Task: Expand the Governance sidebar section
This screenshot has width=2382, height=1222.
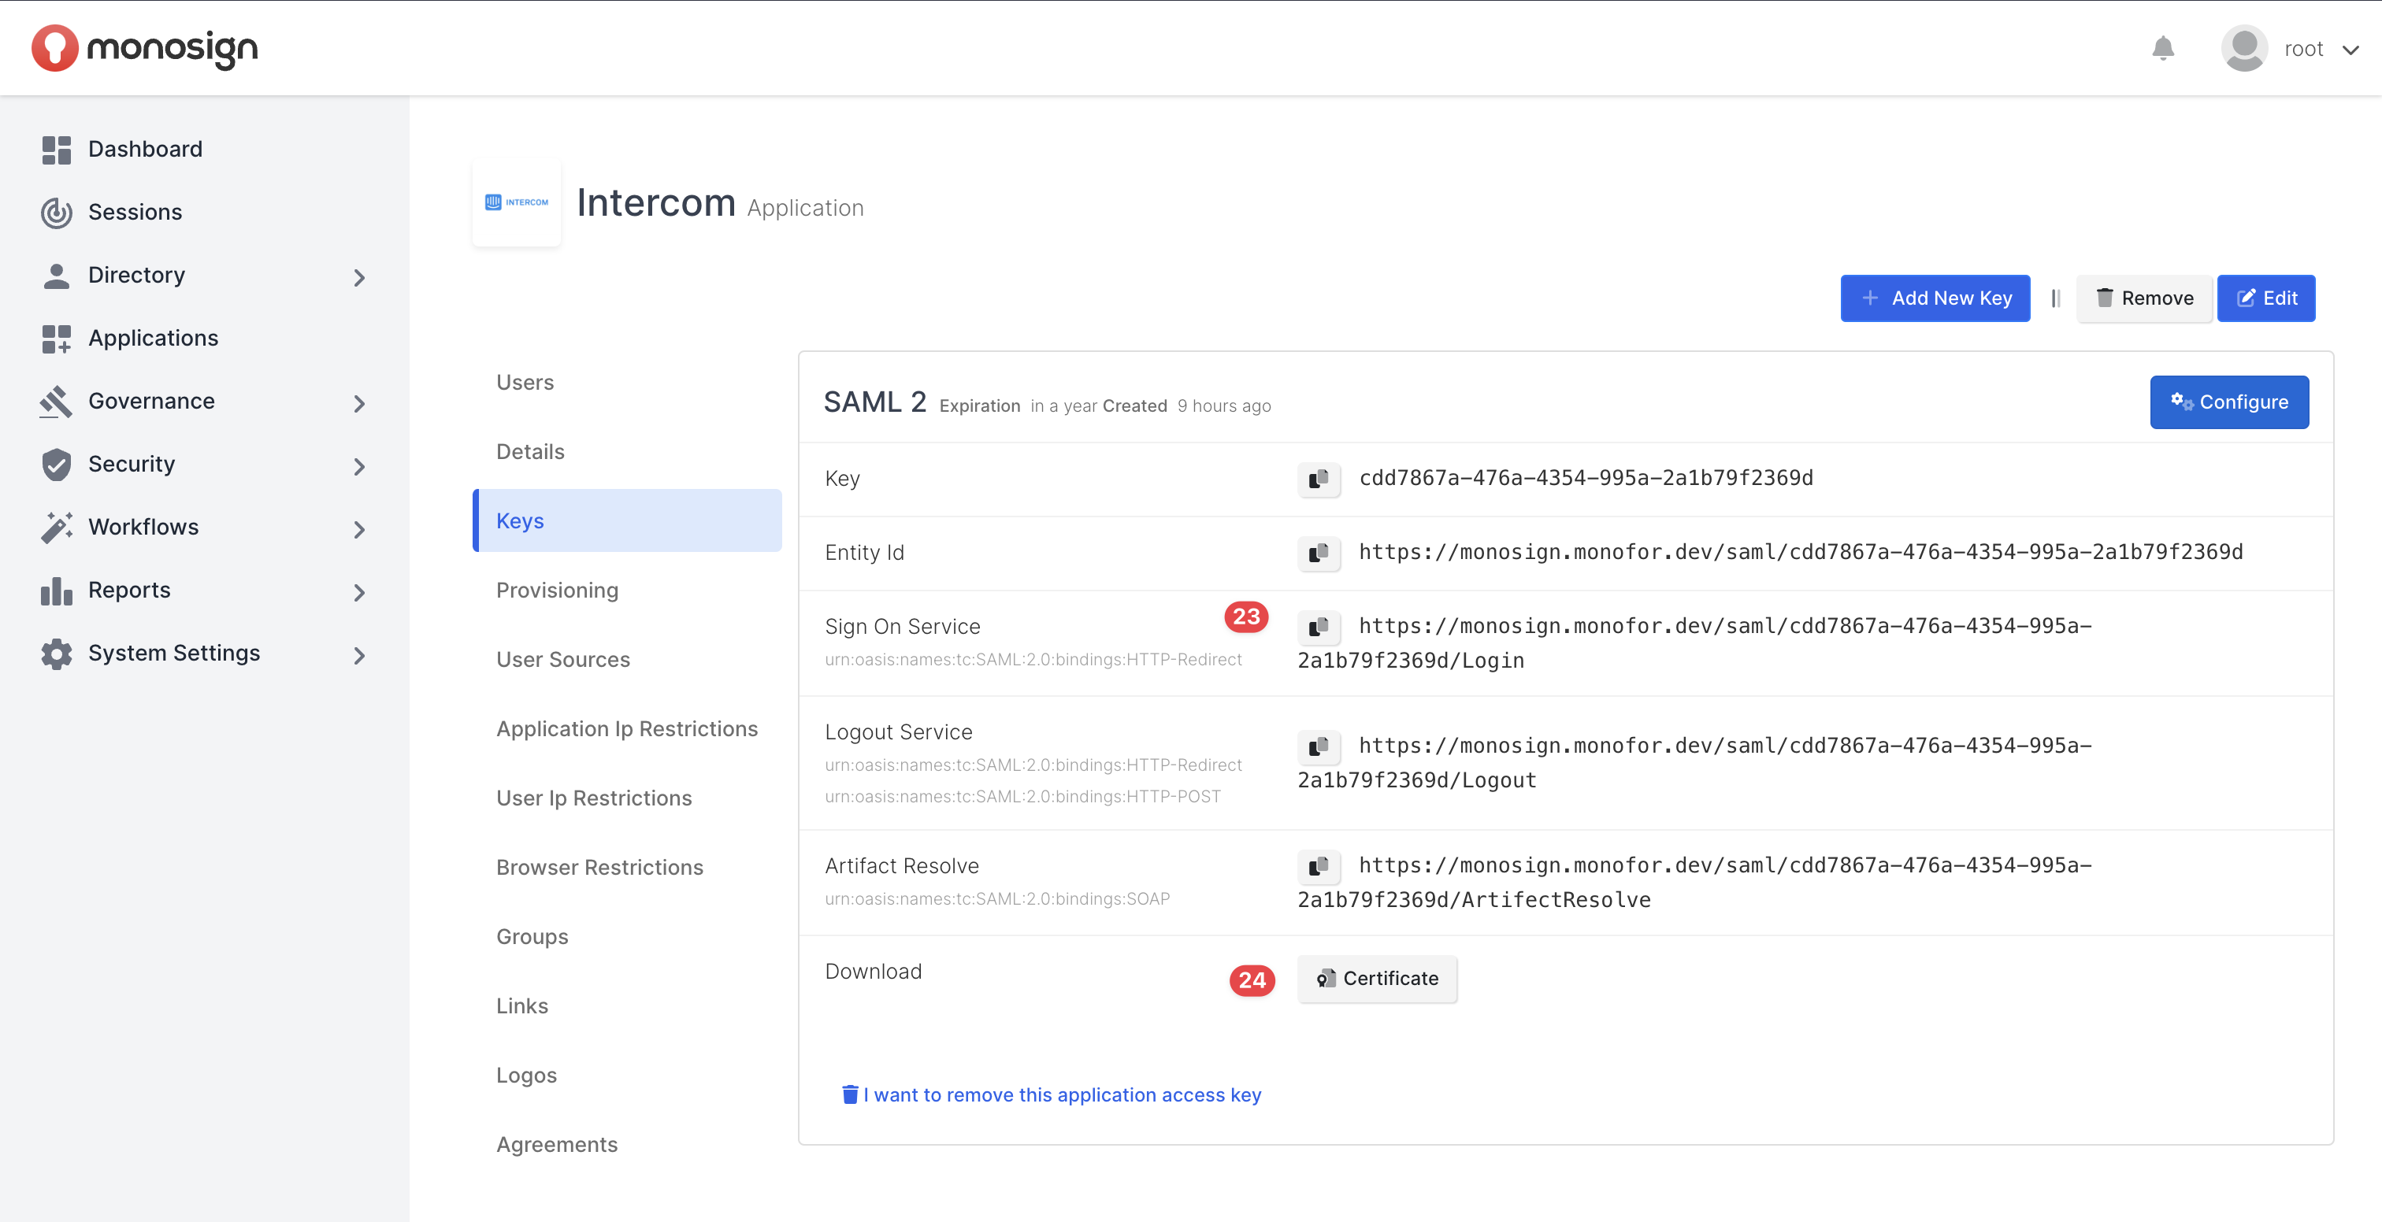Action: [x=360, y=403]
